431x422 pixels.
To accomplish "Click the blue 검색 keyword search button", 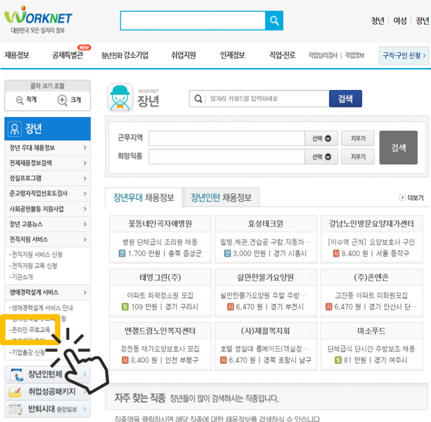I will tap(345, 99).
